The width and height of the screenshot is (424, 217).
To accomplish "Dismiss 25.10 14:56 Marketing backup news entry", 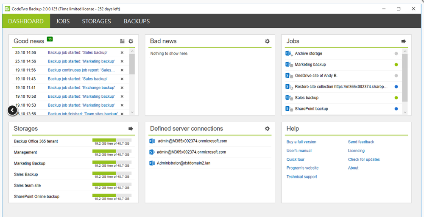I will click(x=122, y=61).
